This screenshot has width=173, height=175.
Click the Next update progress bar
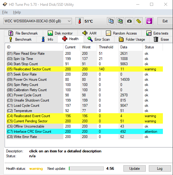86,168
